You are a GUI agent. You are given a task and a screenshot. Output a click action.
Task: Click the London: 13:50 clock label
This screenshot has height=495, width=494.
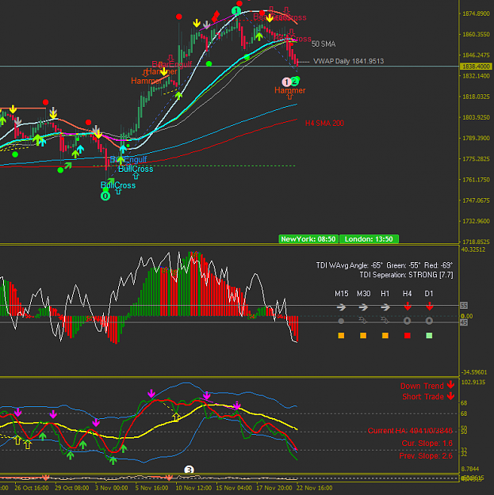click(369, 239)
